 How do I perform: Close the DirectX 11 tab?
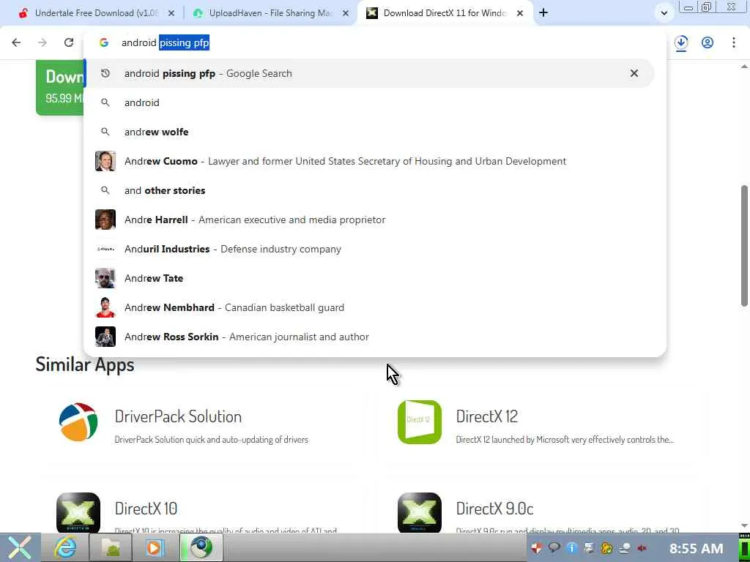pos(520,13)
